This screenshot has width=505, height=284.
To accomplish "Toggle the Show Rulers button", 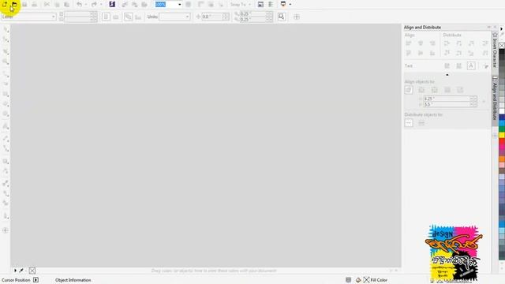I will click(200, 4).
